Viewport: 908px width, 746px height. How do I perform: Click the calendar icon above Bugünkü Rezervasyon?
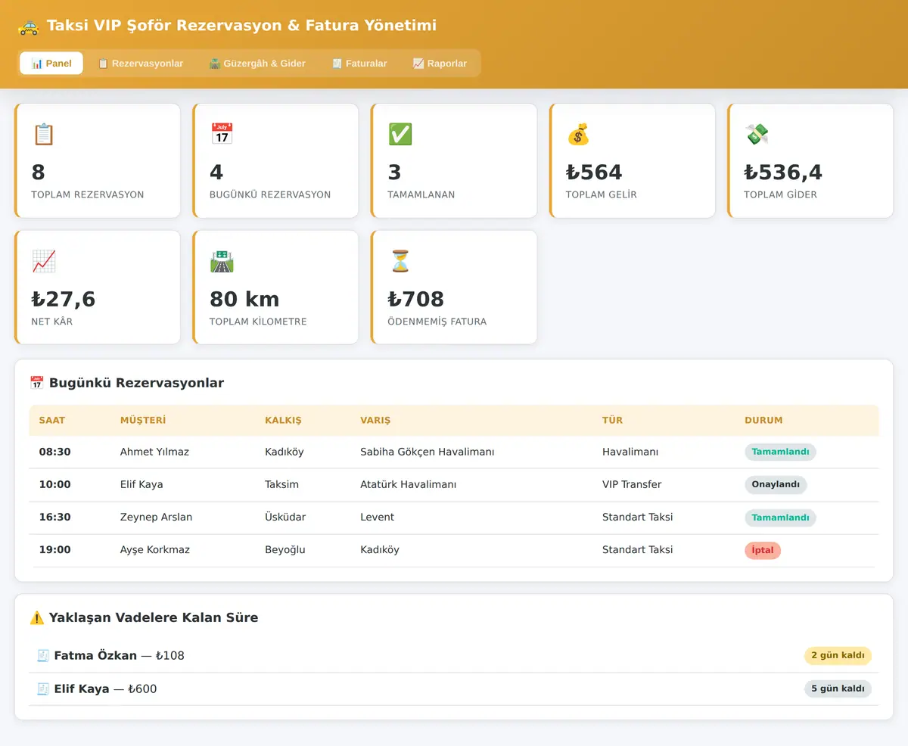(x=222, y=134)
